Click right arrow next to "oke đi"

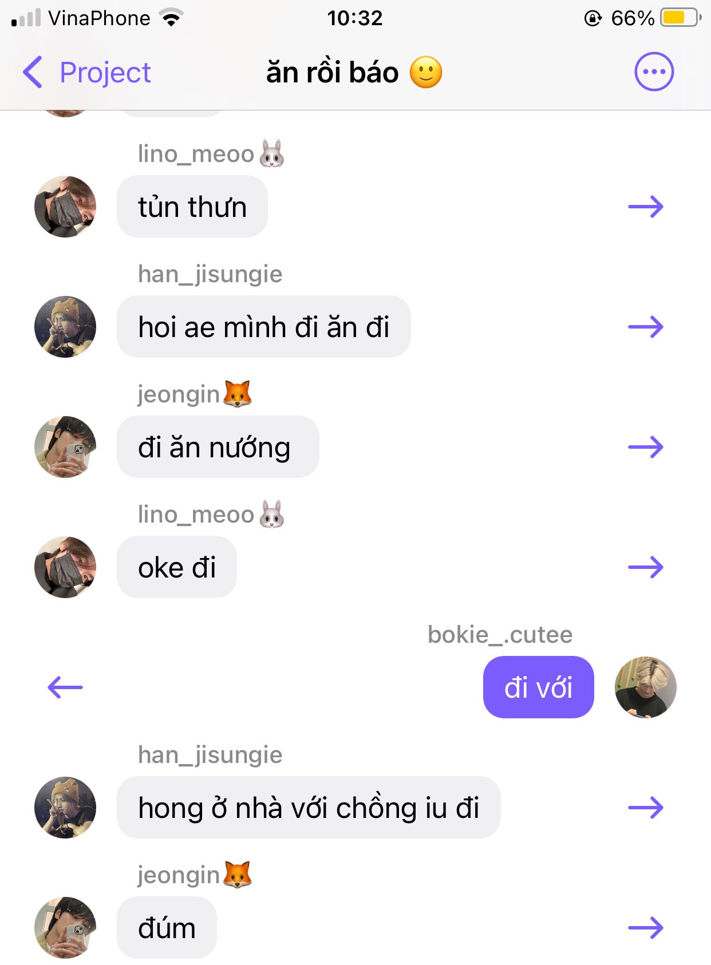coord(646,567)
